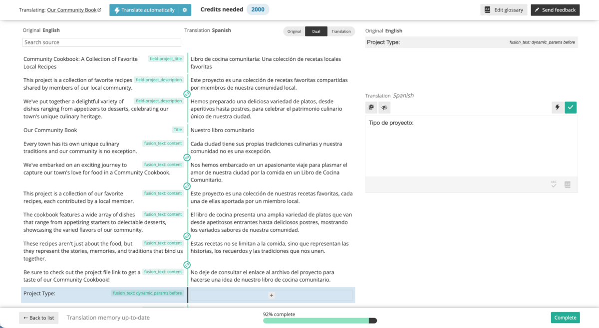Select the Dual view mode
The height and width of the screenshot is (328, 599).
(x=316, y=31)
